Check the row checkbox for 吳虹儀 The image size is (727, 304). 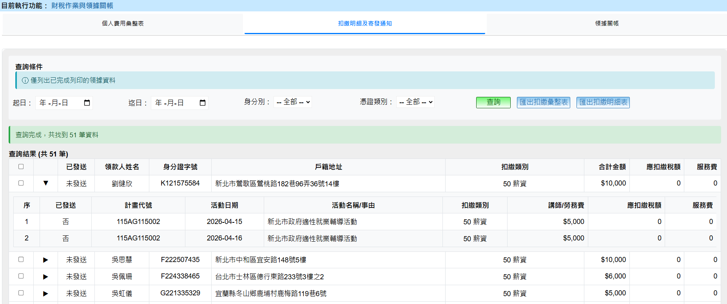pyautogui.click(x=21, y=293)
